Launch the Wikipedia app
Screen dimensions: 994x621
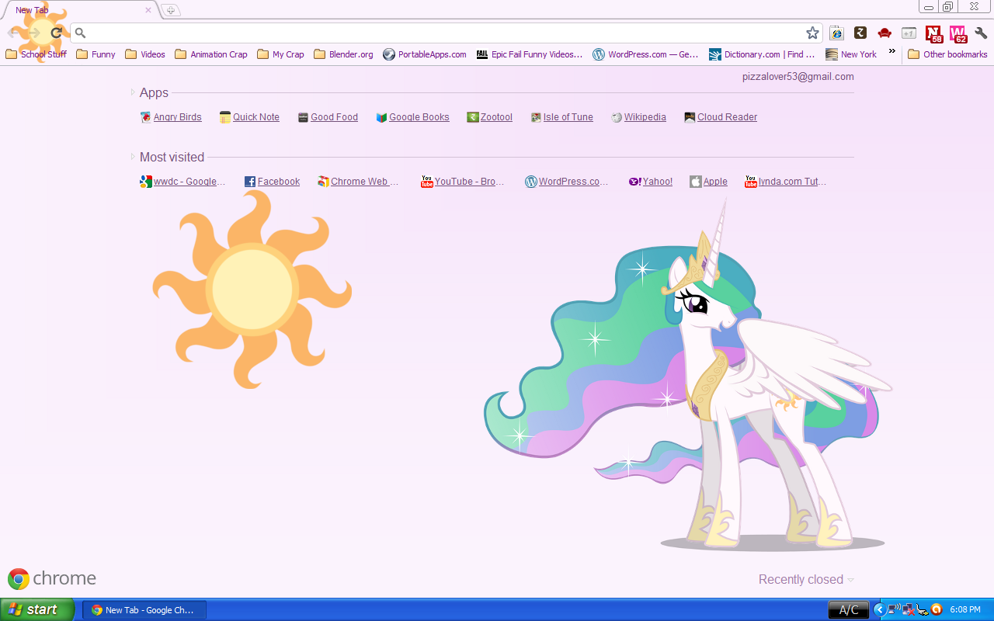(x=638, y=117)
